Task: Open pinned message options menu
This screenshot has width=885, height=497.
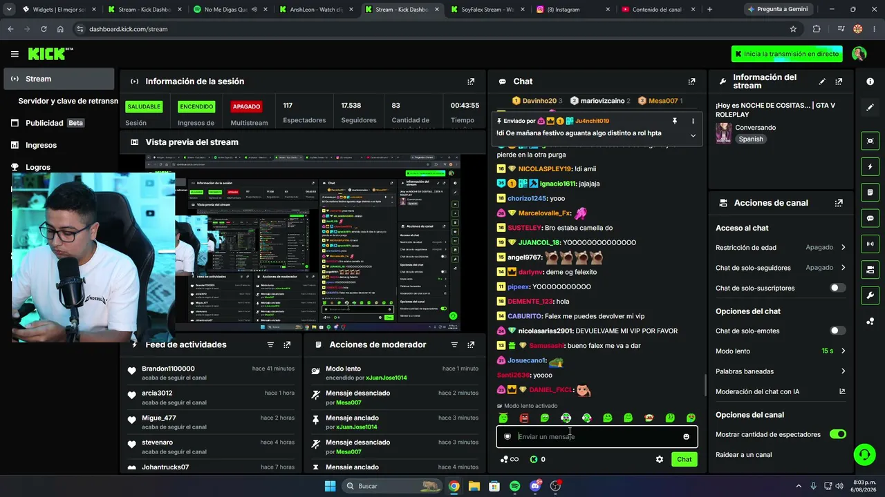Action: (693, 121)
